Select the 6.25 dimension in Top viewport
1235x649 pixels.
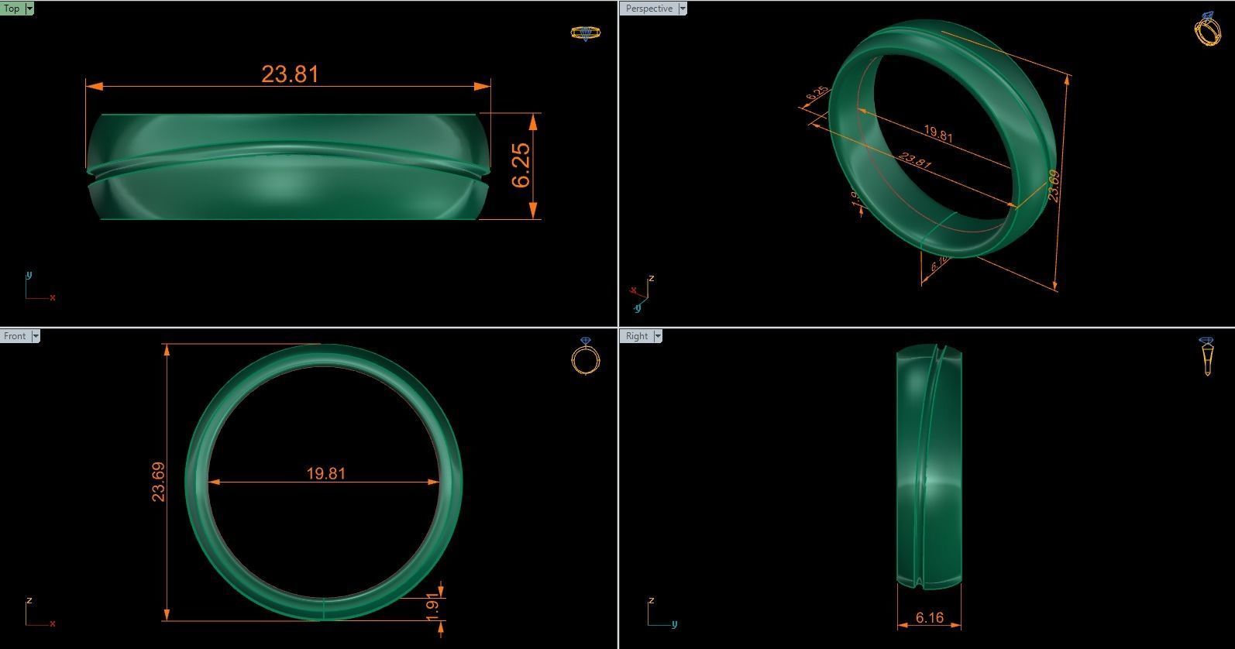click(521, 165)
